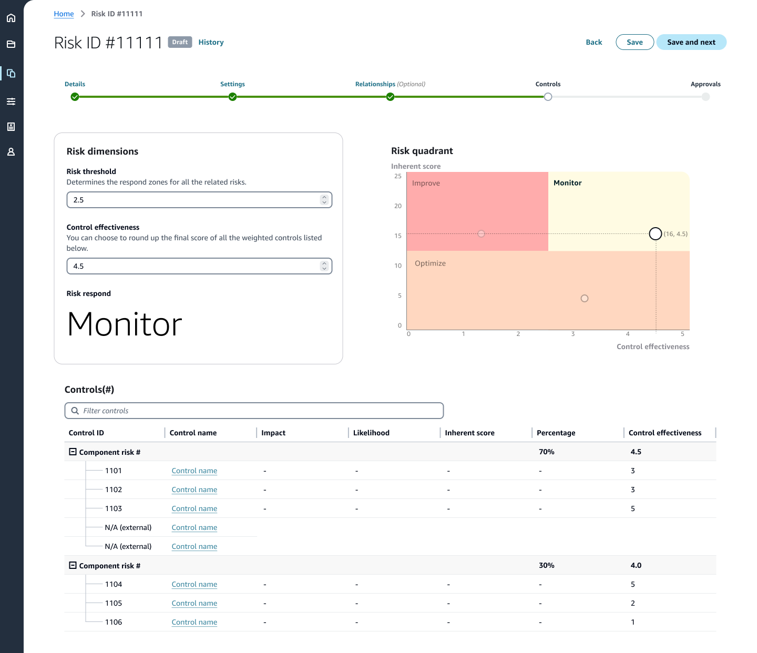Viewport: 757px width, 653px height.
Task: Click the Back button
Action: [x=594, y=42]
